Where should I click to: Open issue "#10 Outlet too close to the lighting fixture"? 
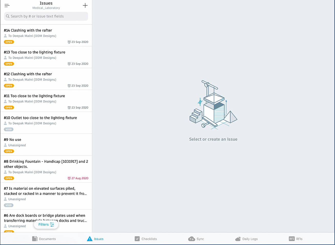pos(46,123)
